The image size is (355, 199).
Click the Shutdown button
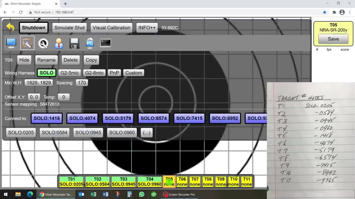point(34,28)
